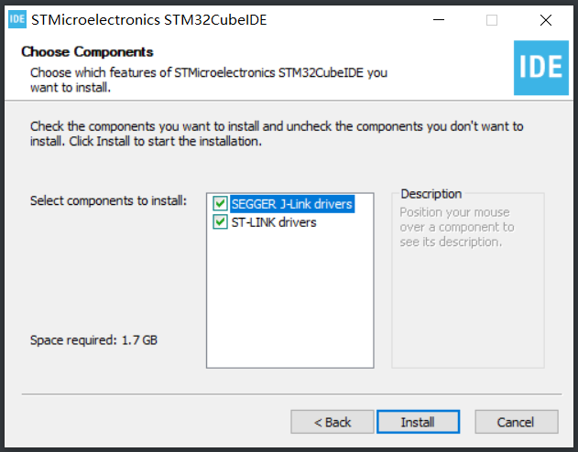Close the installer window
Screen dimensions: 578x452
click(x=546, y=20)
